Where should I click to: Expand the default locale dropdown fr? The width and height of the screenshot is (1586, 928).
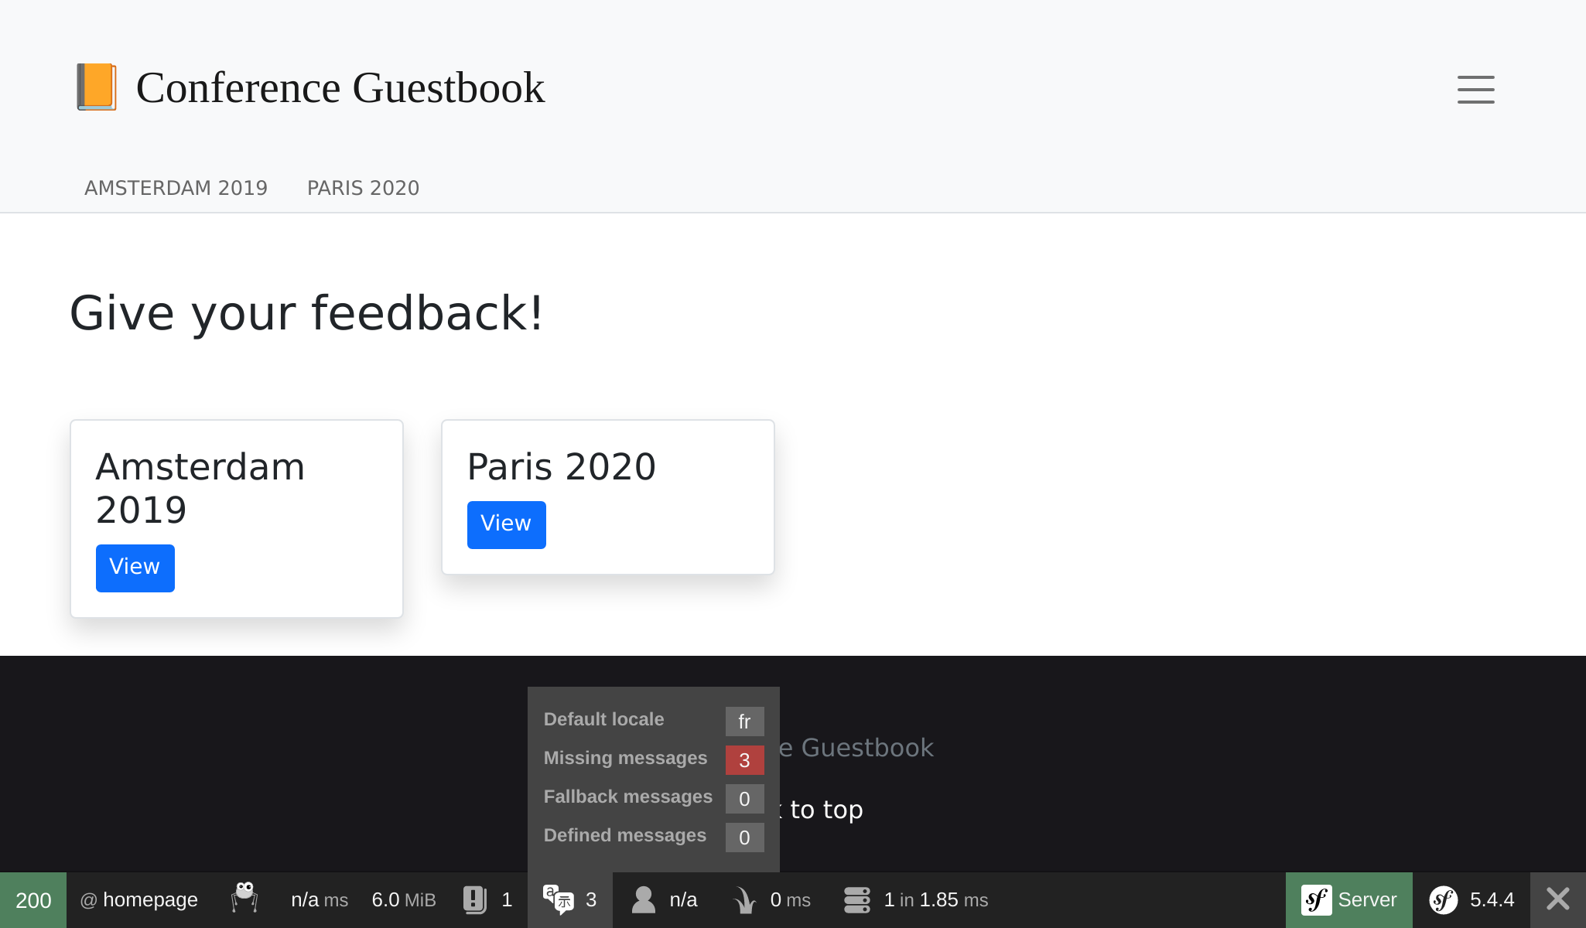click(x=743, y=720)
